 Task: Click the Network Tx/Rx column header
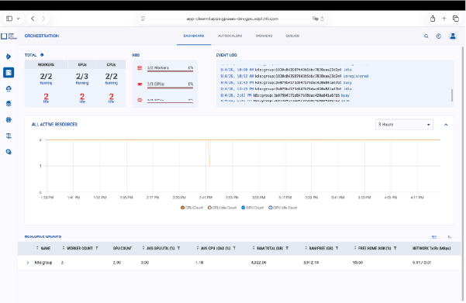[431, 248]
